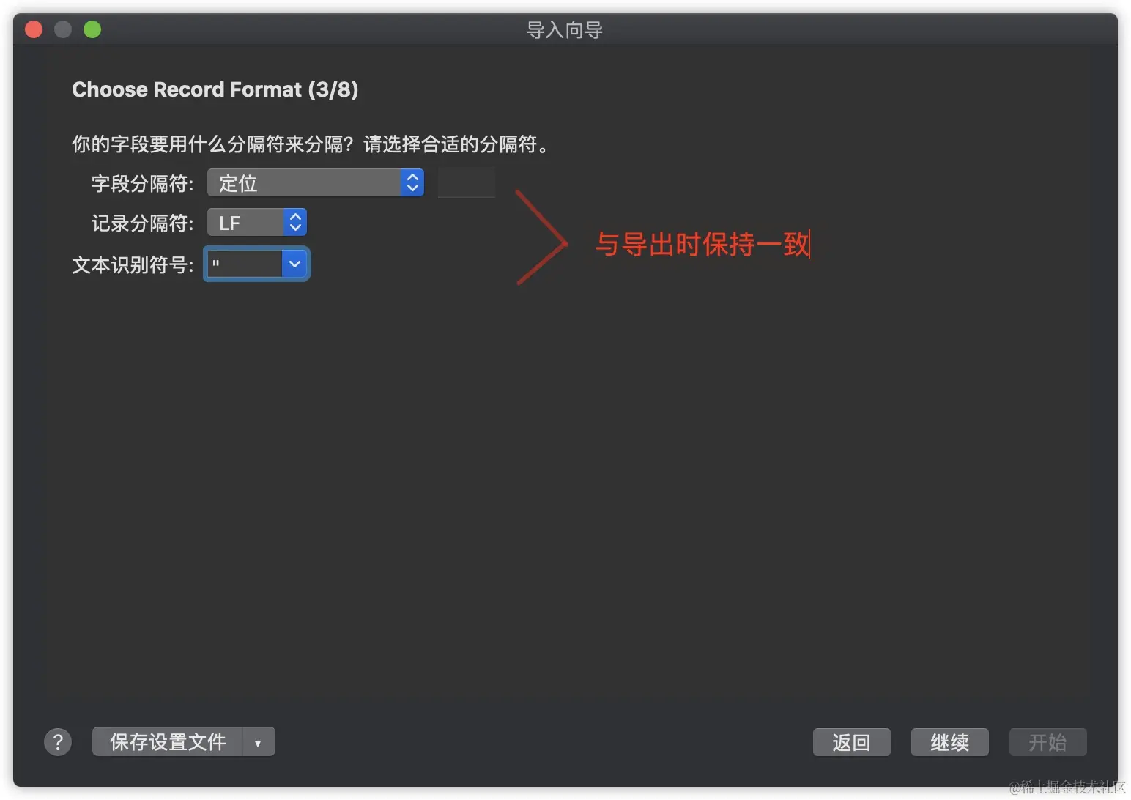Image resolution: width=1131 pixels, height=800 pixels.
Task: Click the green zoom window button
Action: 92,29
